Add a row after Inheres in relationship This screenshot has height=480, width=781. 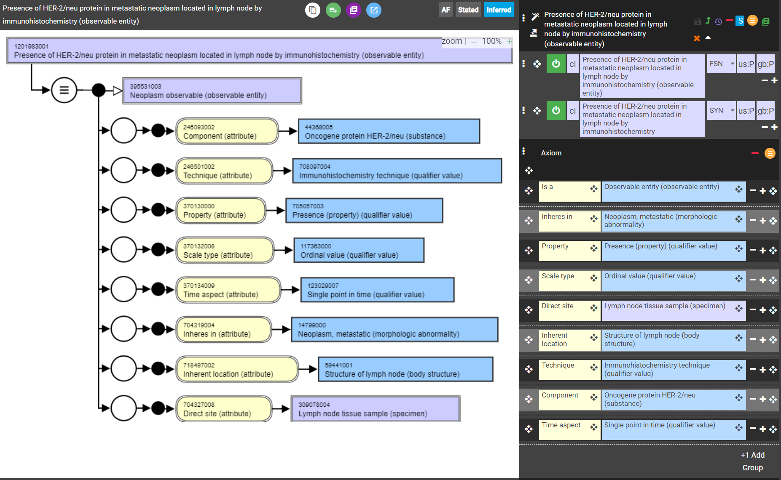763,220
